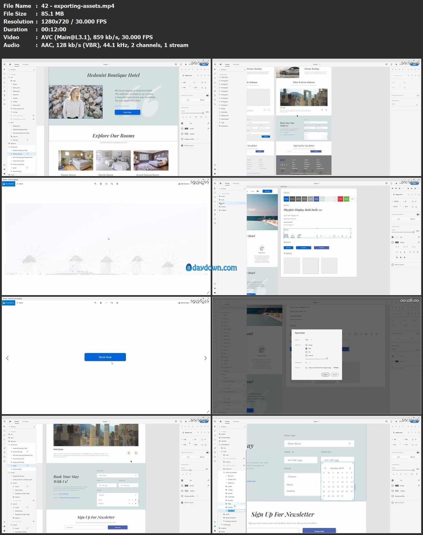The image size is (423, 535).
Task: Click the mobile preview icon in the 00:05:20 frame
Action: tap(391, 183)
